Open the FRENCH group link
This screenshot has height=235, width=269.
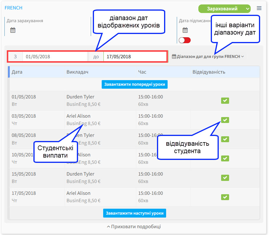click(13, 8)
